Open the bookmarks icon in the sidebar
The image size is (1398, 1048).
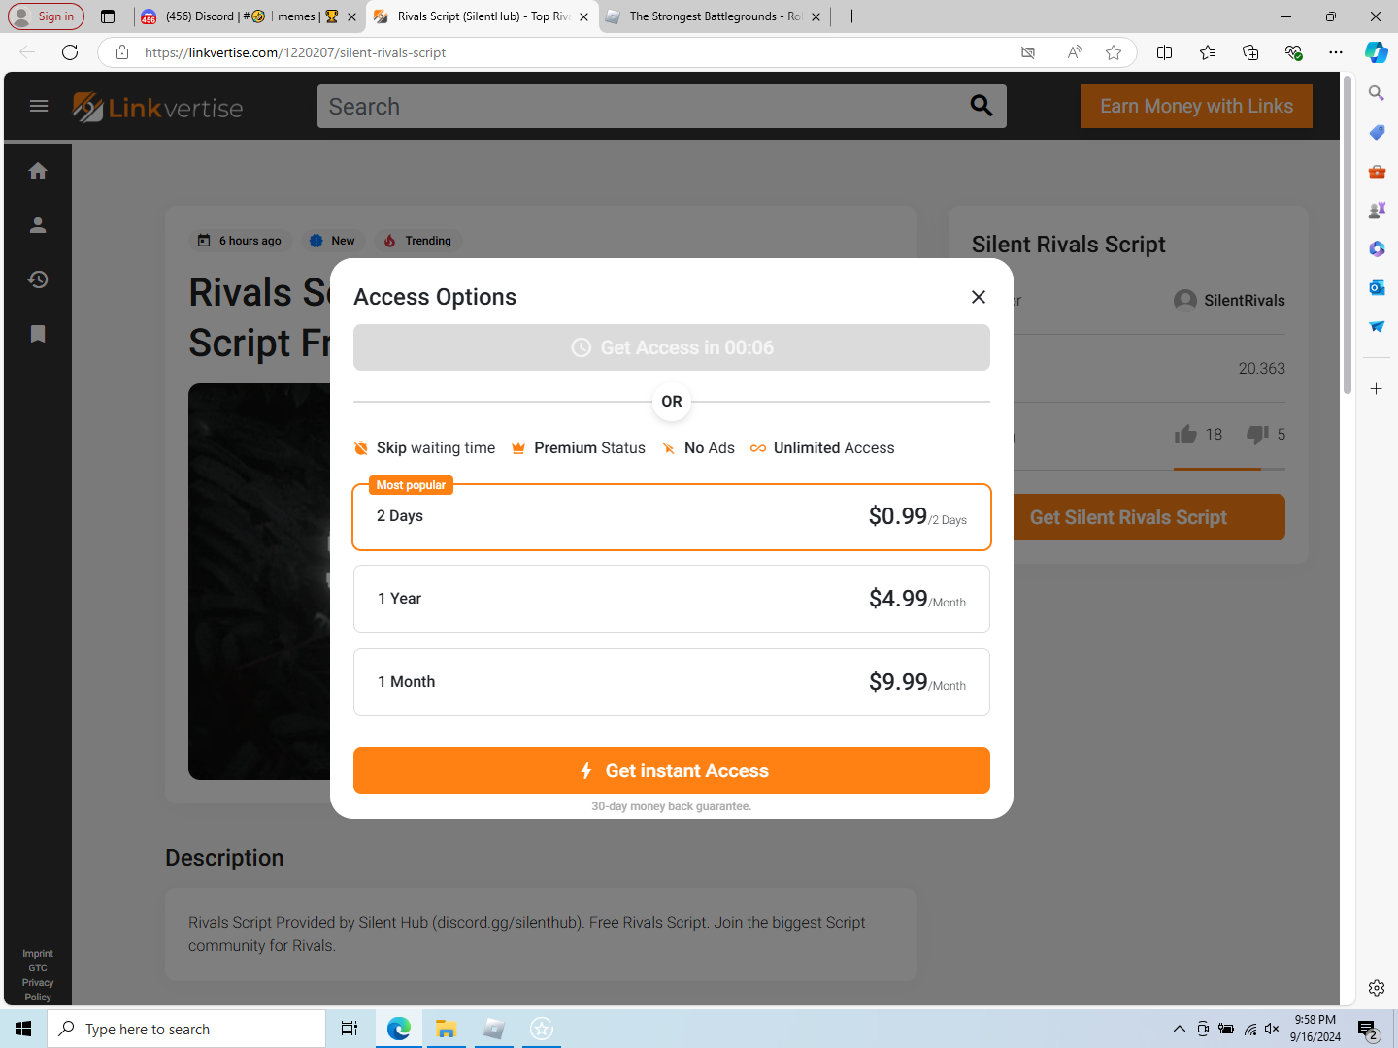click(x=38, y=334)
